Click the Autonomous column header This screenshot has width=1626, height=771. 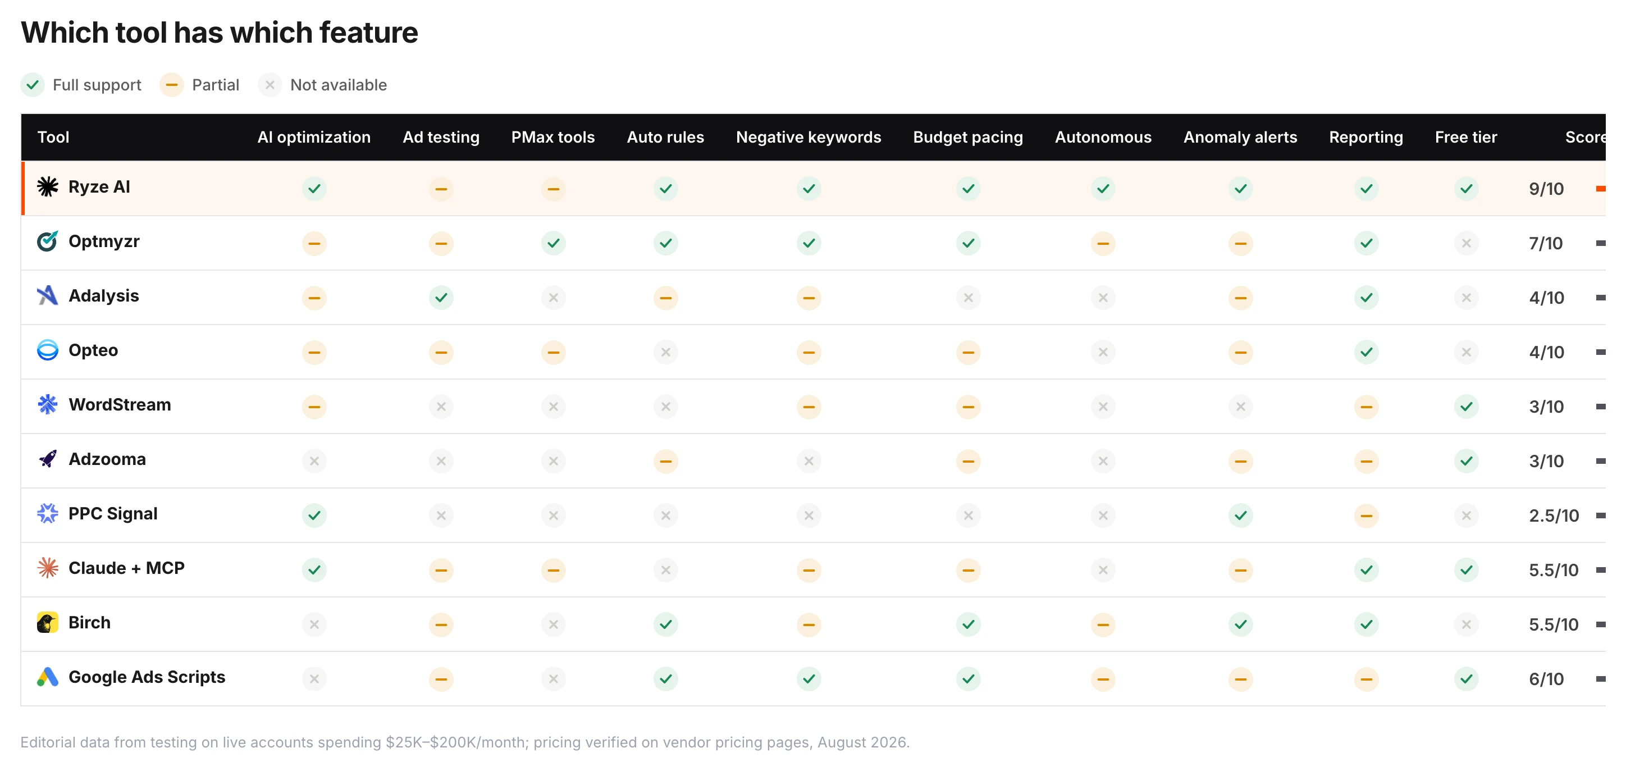pyautogui.click(x=1103, y=137)
